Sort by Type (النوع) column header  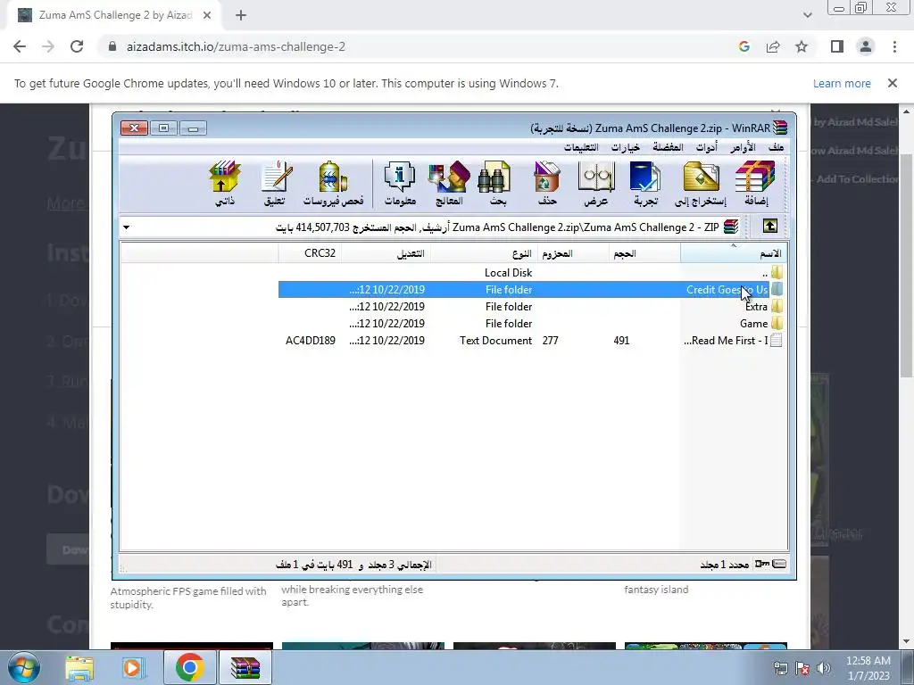pos(485,253)
